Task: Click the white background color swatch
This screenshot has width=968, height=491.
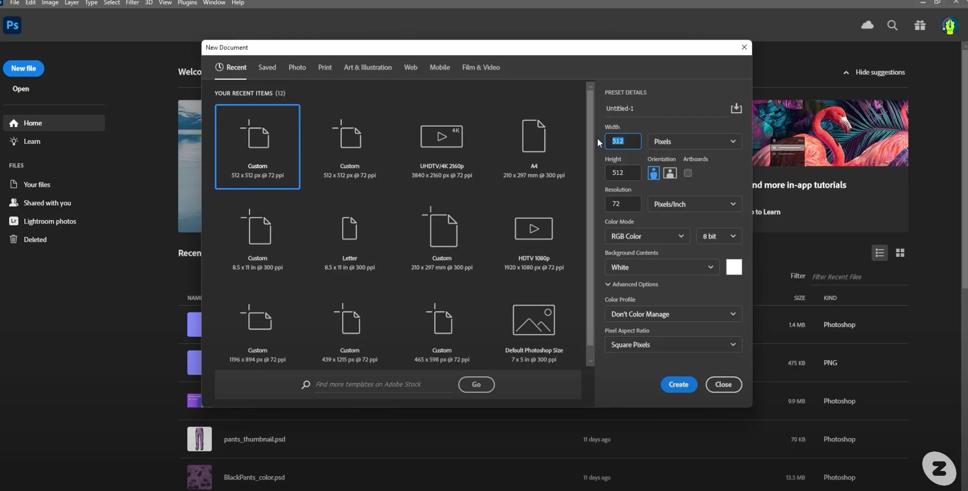Action: pos(734,267)
